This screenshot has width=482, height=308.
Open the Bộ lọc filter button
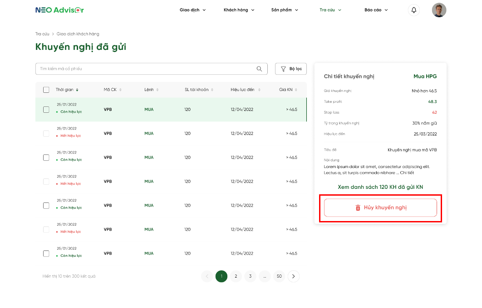pyautogui.click(x=291, y=69)
